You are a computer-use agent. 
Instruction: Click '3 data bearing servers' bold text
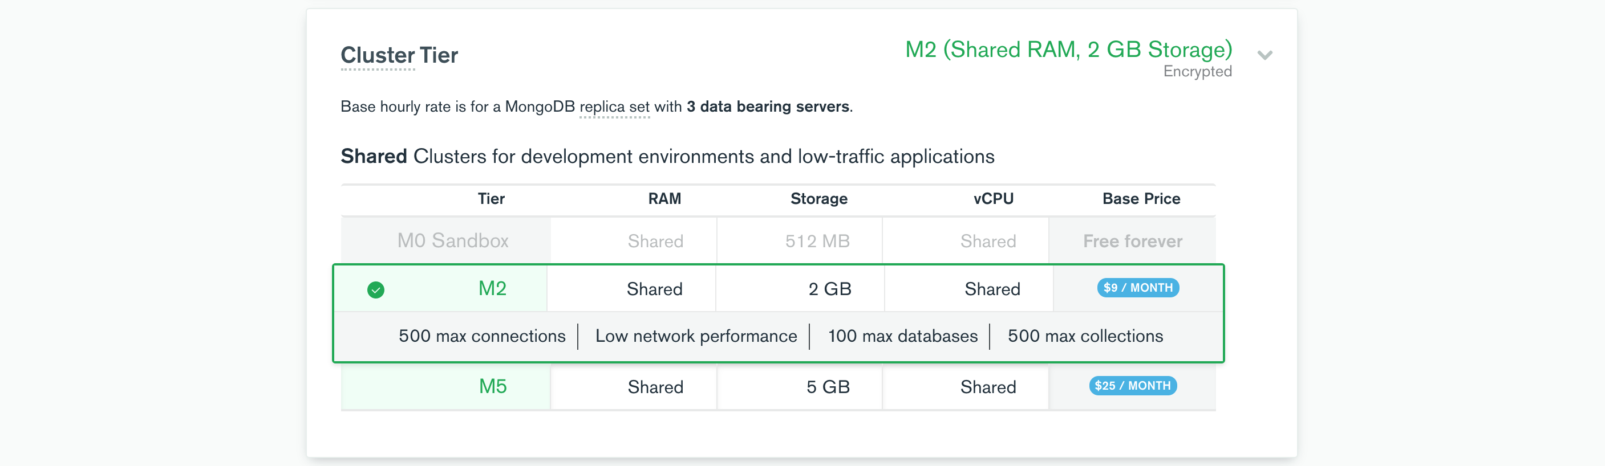768,107
